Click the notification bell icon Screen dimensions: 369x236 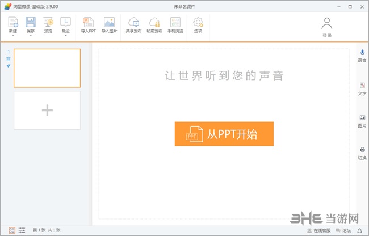(359, 230)
